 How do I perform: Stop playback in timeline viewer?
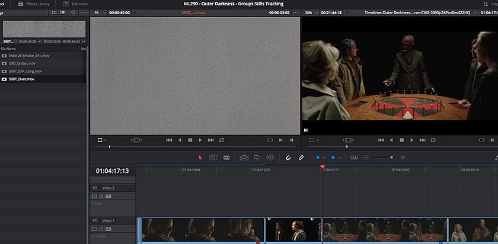[x=401, y=140]
